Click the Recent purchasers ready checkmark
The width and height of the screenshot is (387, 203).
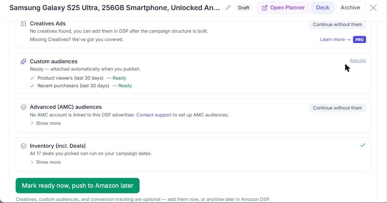coord(32,86)
